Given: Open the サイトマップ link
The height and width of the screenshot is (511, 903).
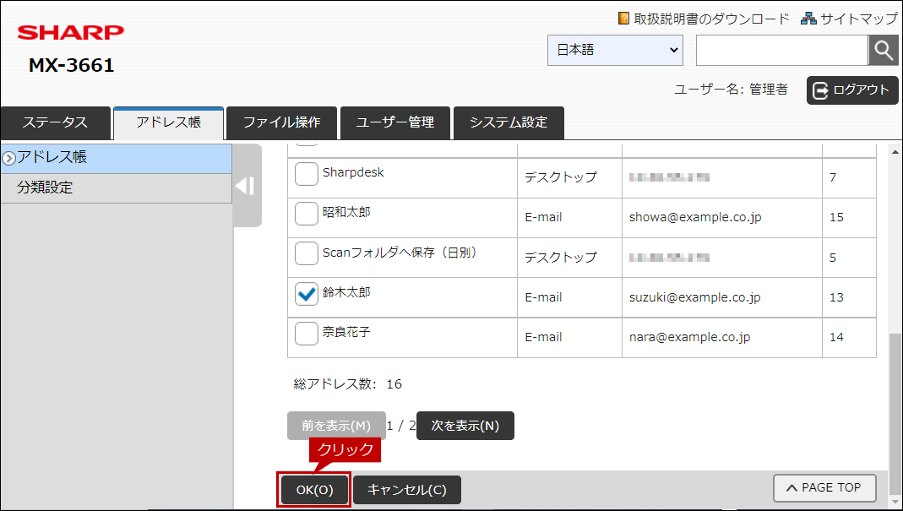Looking at the screenshot, I should click(x=859, y=19).
